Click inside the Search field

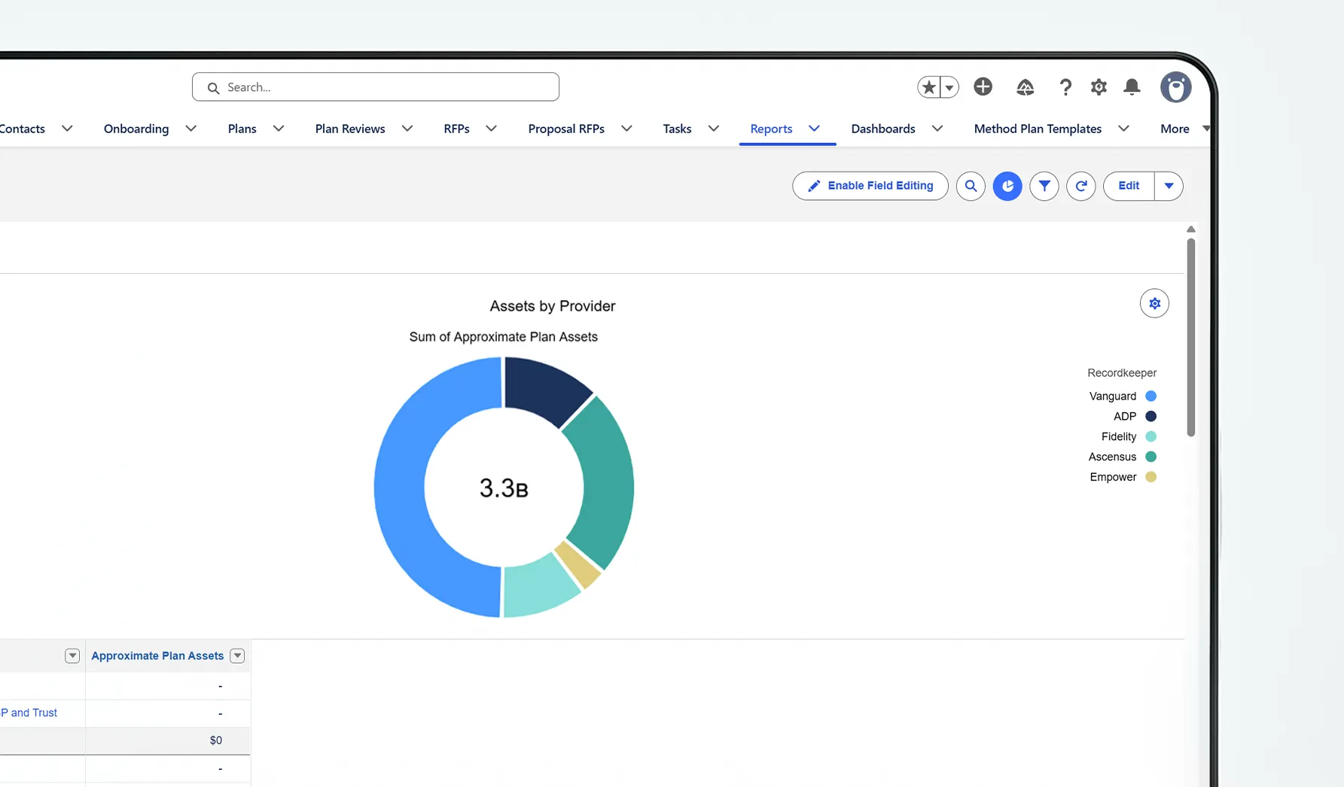click(376, 87)
